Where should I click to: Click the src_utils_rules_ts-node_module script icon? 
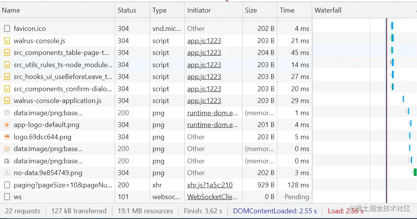click(7, 65)
